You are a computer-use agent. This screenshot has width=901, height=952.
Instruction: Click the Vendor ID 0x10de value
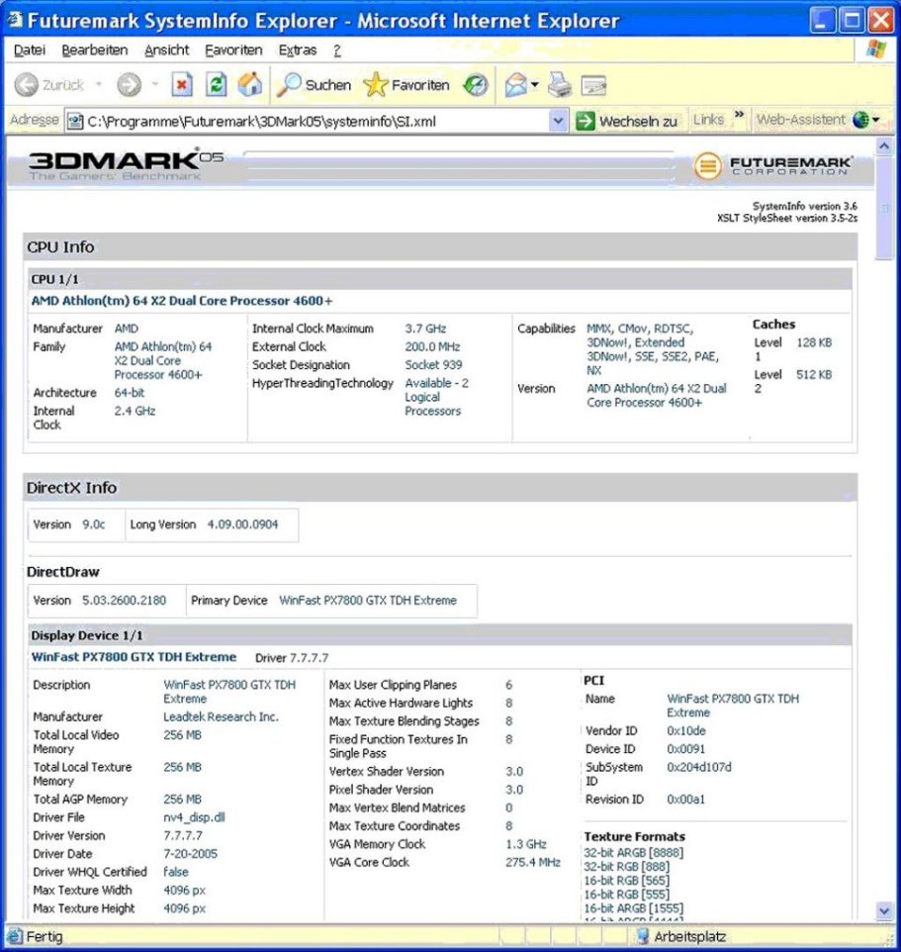tap(685, 731)
